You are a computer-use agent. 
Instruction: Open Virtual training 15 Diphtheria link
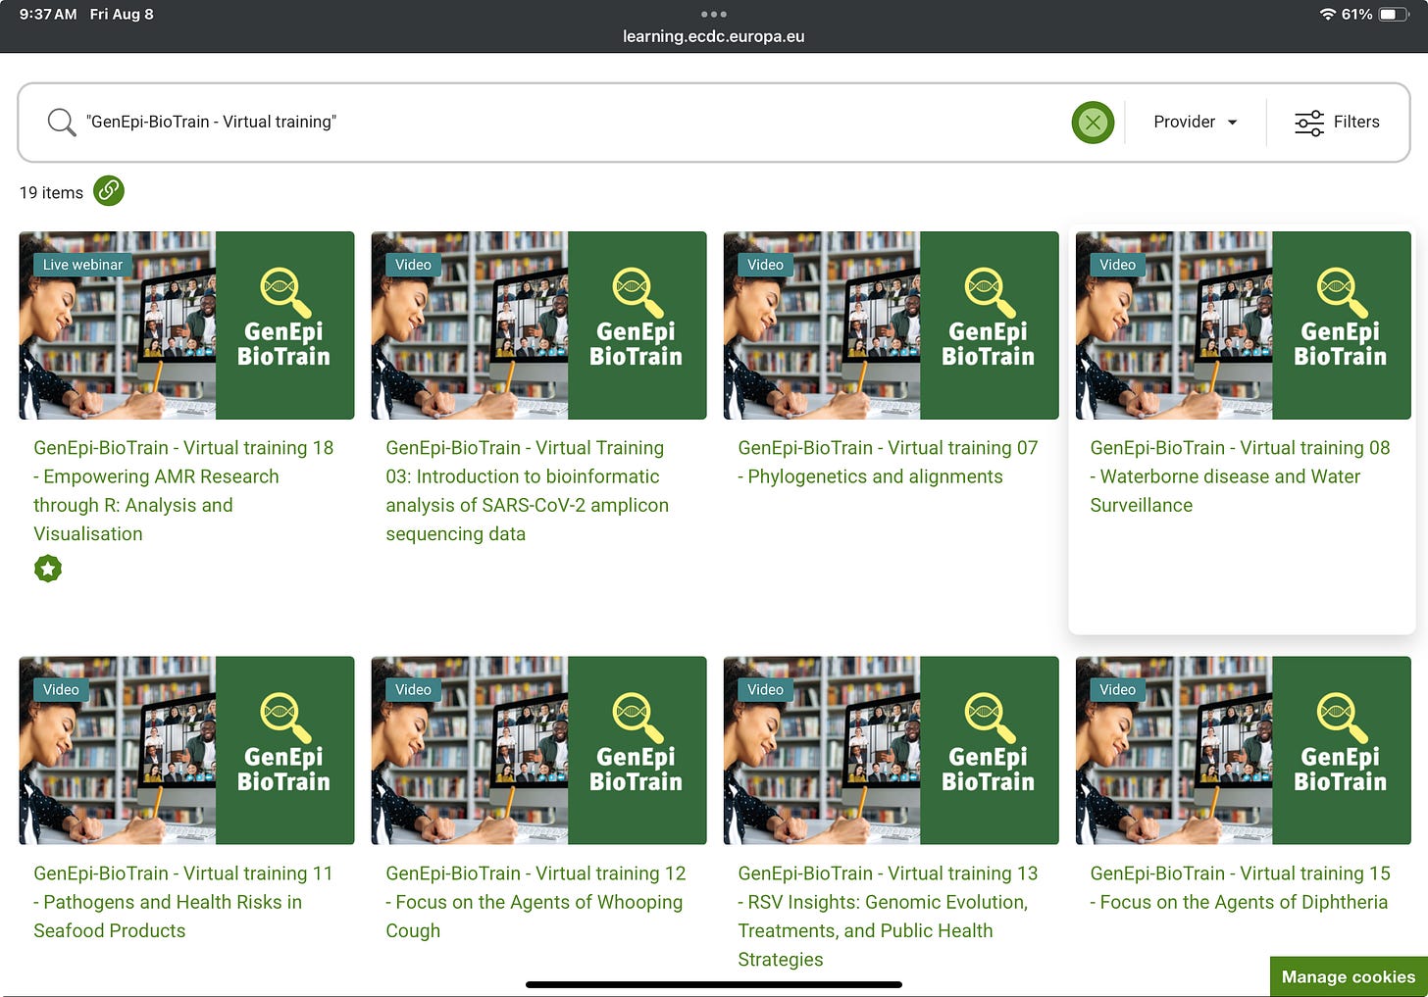[1240, 887]
